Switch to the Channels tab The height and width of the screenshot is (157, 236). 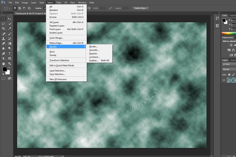233,60
